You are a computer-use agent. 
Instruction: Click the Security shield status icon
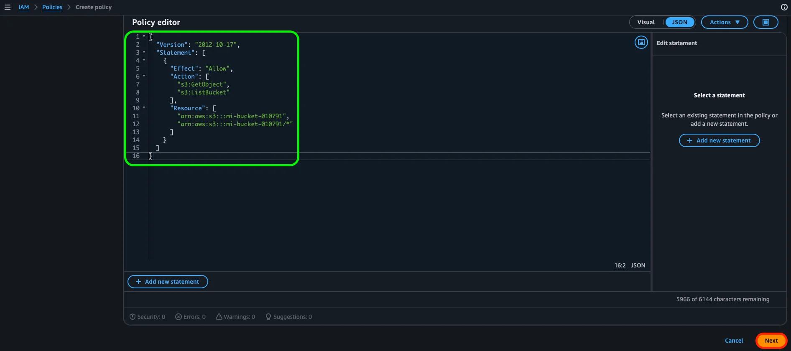[x=133, y=317]
